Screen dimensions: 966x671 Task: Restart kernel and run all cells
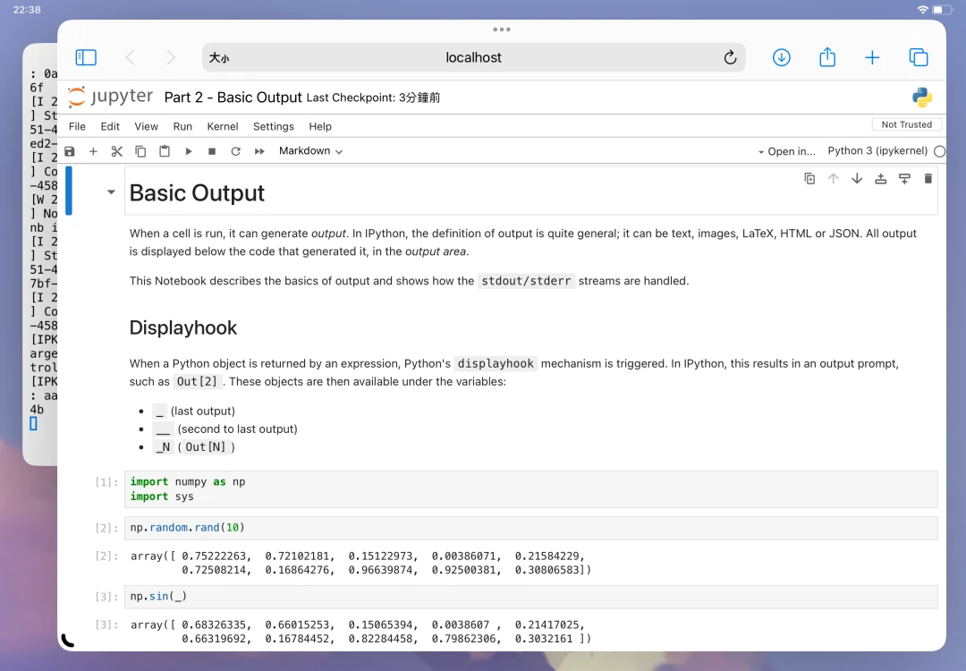(x=259, y=151)
